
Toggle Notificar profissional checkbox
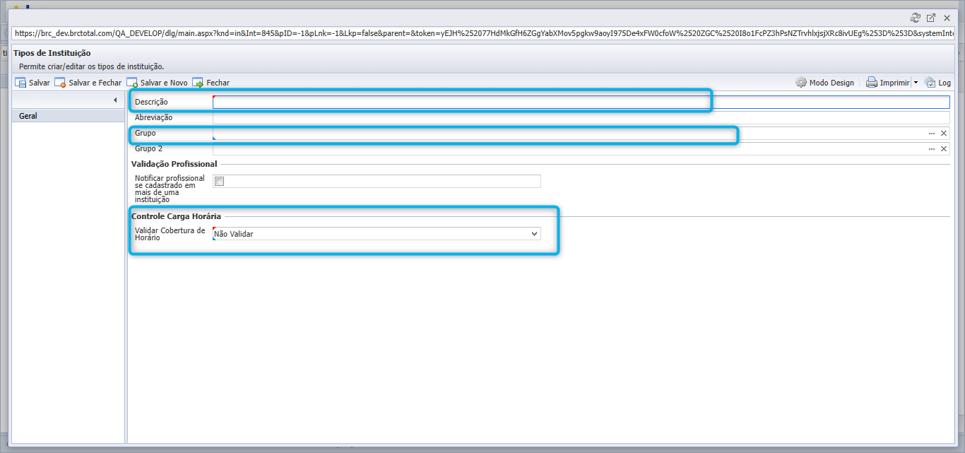click(219, 182)
